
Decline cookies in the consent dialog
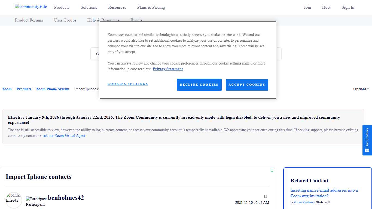click(199, 85)
